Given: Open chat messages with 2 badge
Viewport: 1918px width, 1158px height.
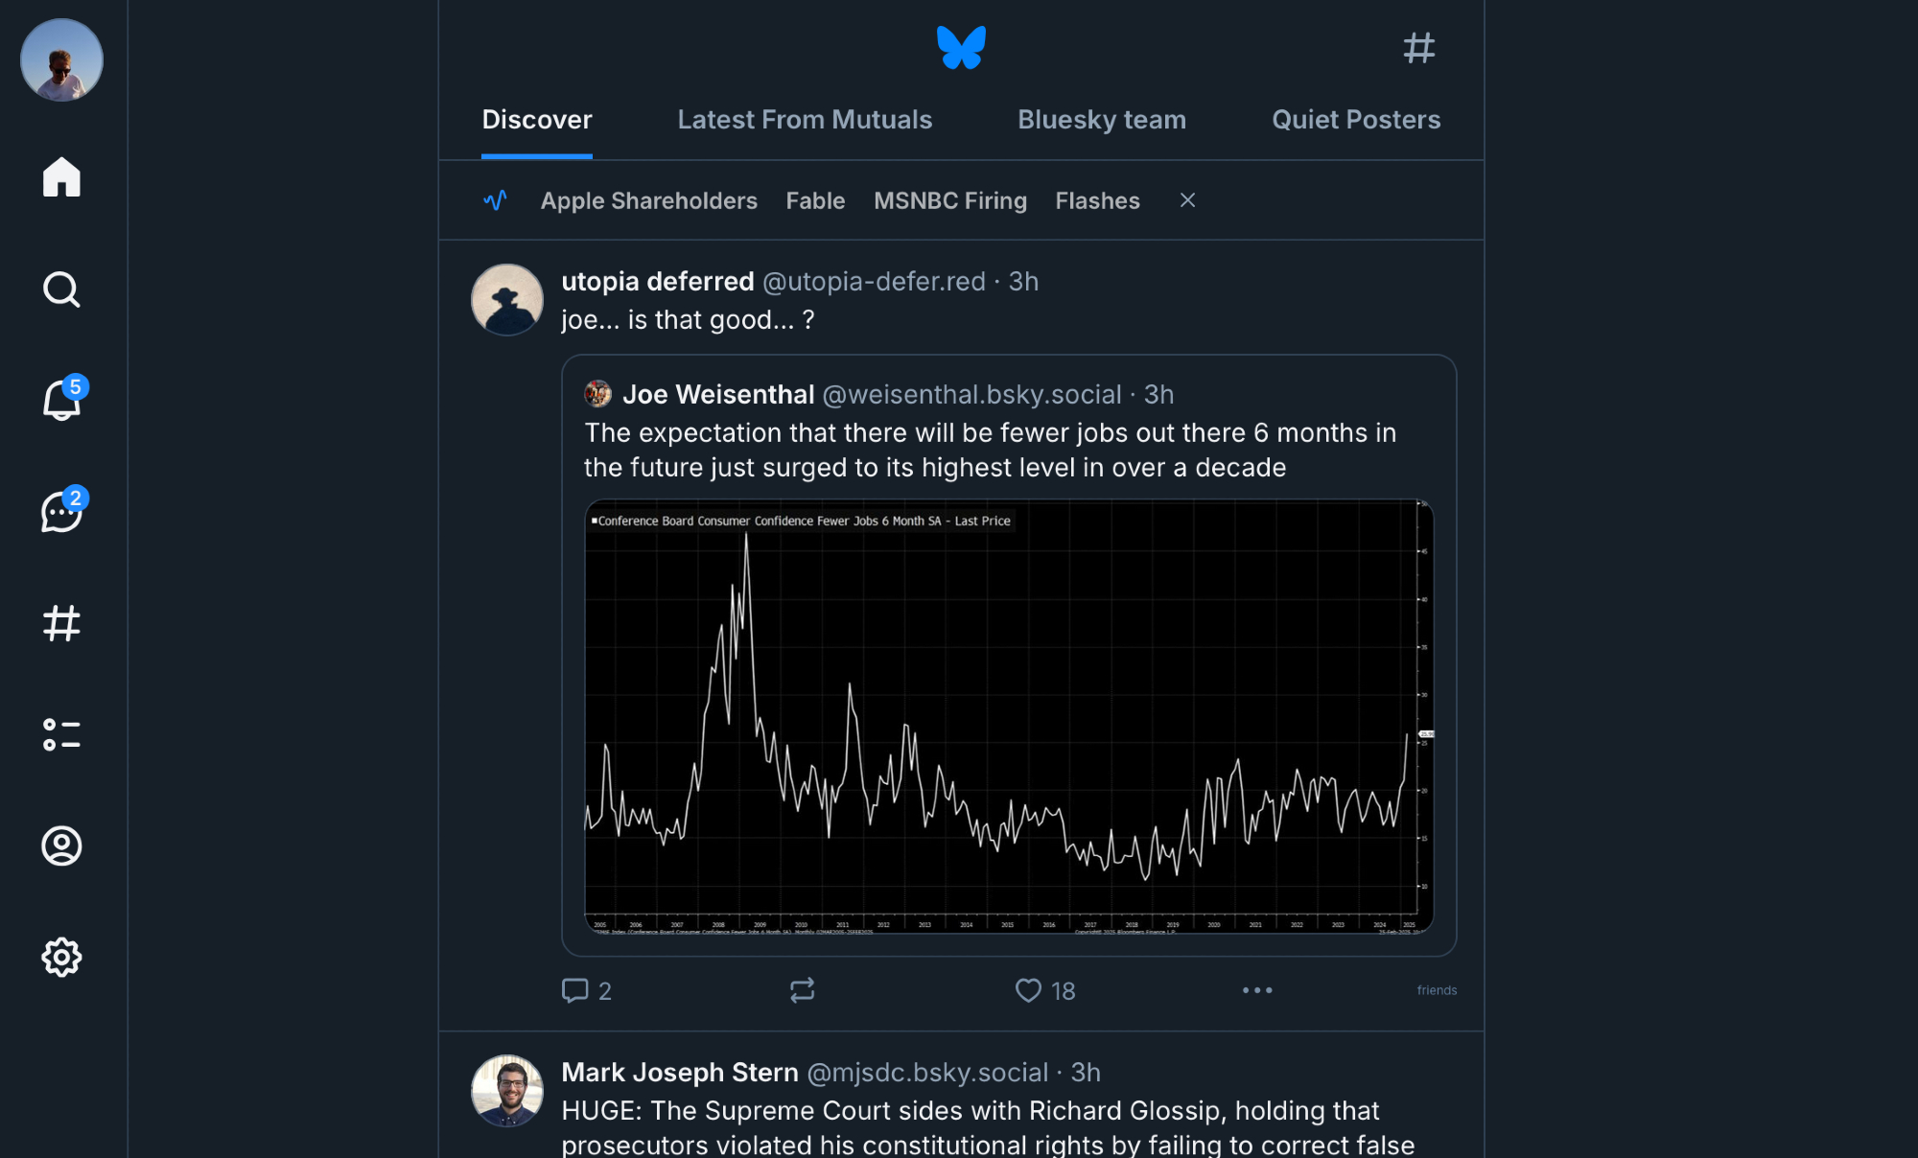Looking at the screenshot, I should (61, 512).
